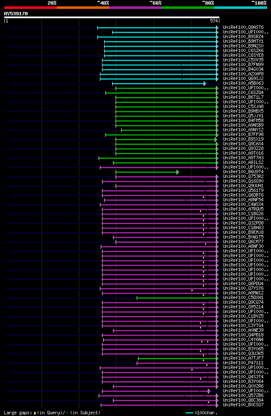Open hit UniRef100_B4FM58 label
The width and height of the screenshot is (271, 416).
coord(243,121)
